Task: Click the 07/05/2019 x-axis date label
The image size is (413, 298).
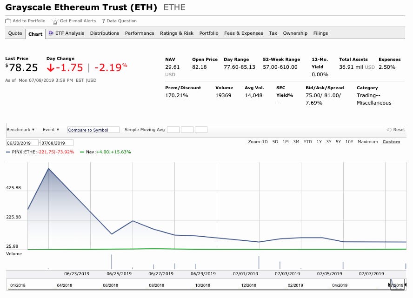Action: point(329,274)
